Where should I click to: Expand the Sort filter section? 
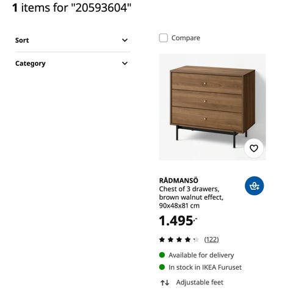click(73, 40)
